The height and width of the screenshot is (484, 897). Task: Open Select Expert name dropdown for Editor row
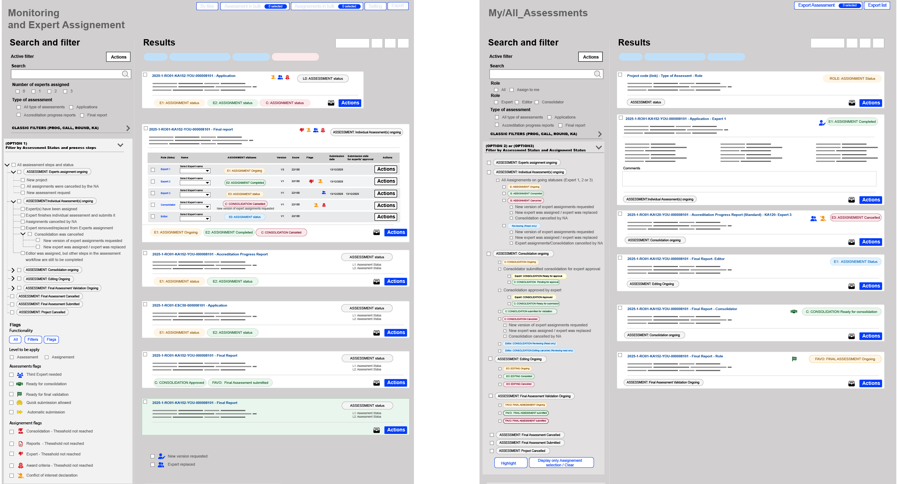click(x=195, y=219)
